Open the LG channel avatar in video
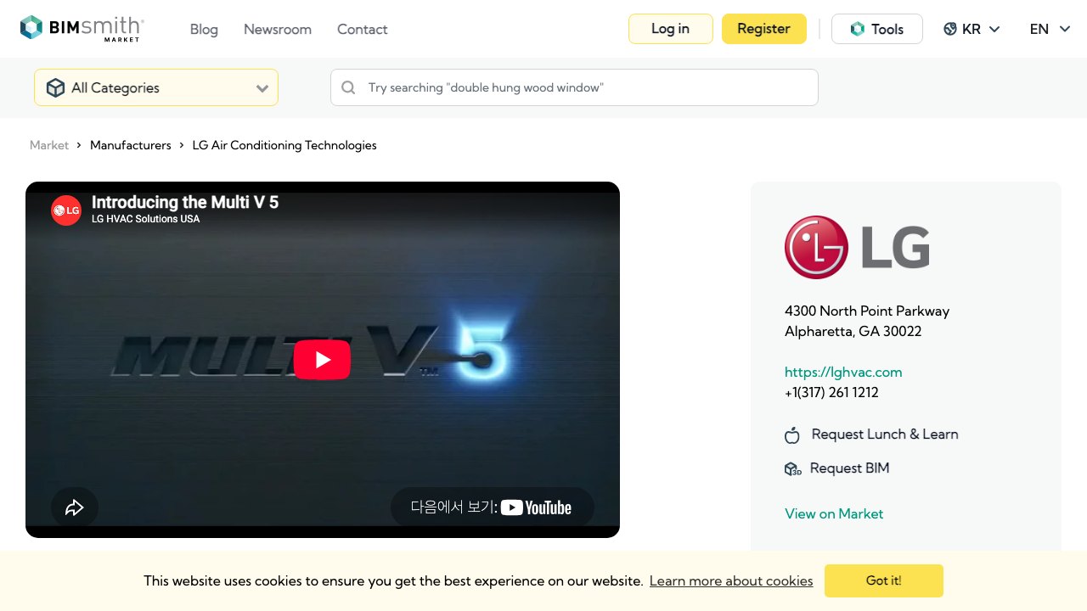 66,210
